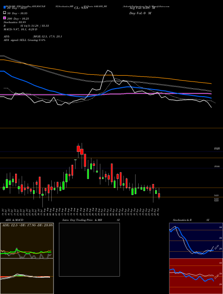Click the 'Day Vol: 0 M' label
Image resolution: width=223 pixels, height=294 pixels.
[x=140, y=13]
